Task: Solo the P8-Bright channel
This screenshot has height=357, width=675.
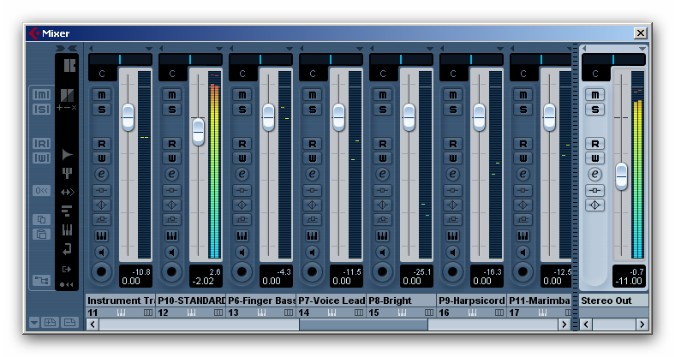Action: coord(382,110)
